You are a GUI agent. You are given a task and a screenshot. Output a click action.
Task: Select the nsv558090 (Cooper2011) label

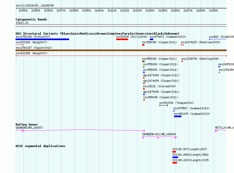click(x=160, y=64)
